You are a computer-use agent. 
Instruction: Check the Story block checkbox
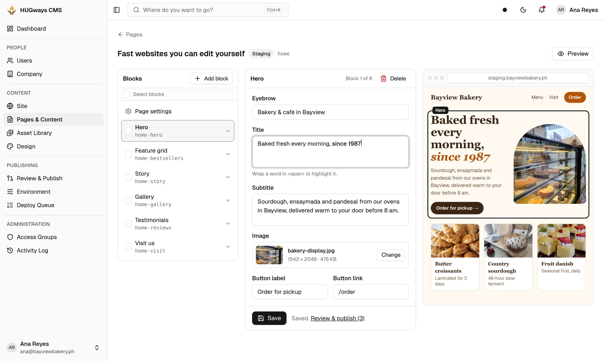click(x=128, y=177)
